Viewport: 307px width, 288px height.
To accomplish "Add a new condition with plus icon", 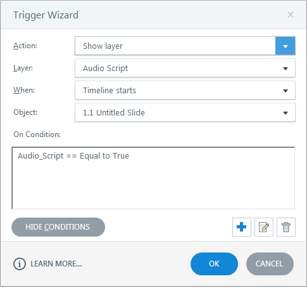I will point(242,227).
